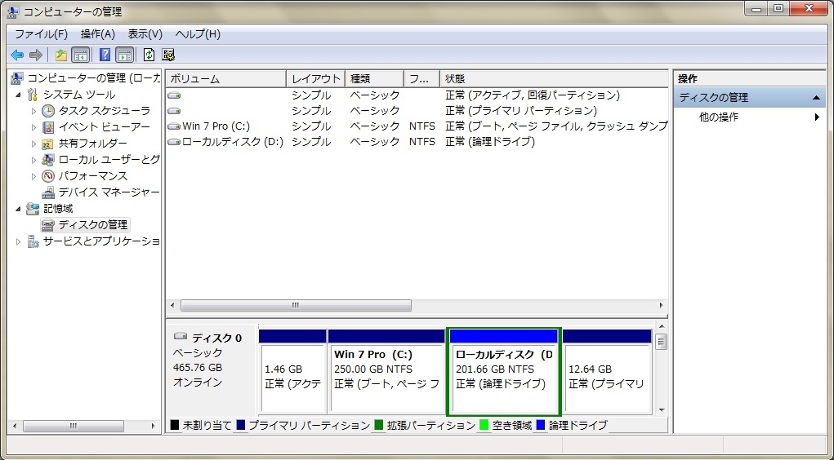The height and width of the screenshot is (460, 834).
Task: Open Device Manager (デバイス マネージャー) in the tree
Action: tap(109, 192)
